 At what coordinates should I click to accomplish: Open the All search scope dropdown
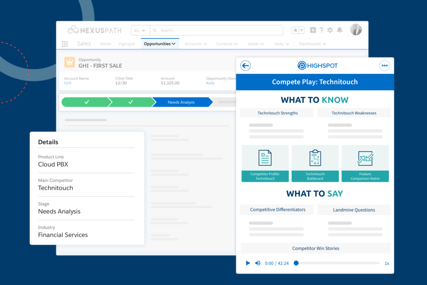(x=140, y=30)
